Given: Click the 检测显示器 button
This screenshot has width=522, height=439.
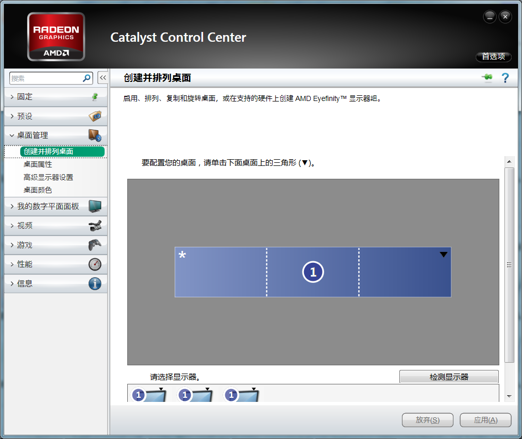Looking at the screenshot, I should (449, 377).
